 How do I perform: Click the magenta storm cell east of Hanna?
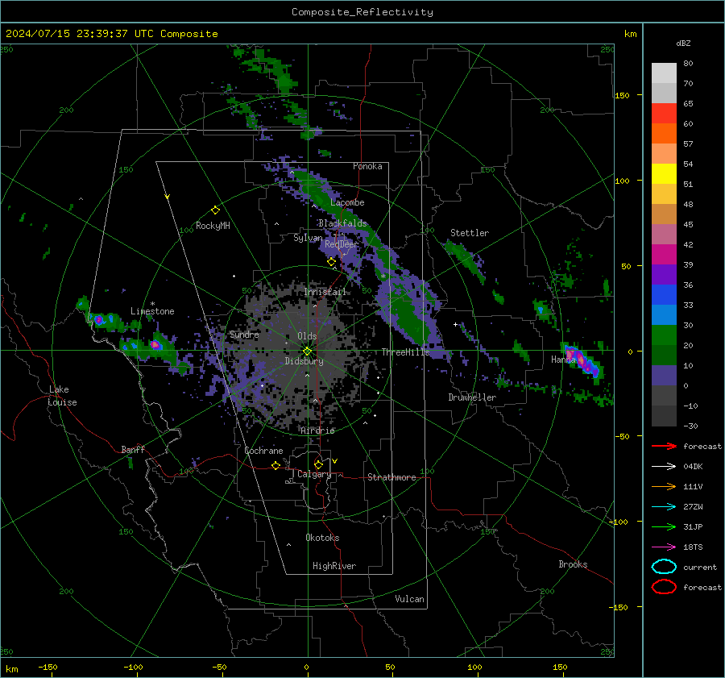[582, 361]
